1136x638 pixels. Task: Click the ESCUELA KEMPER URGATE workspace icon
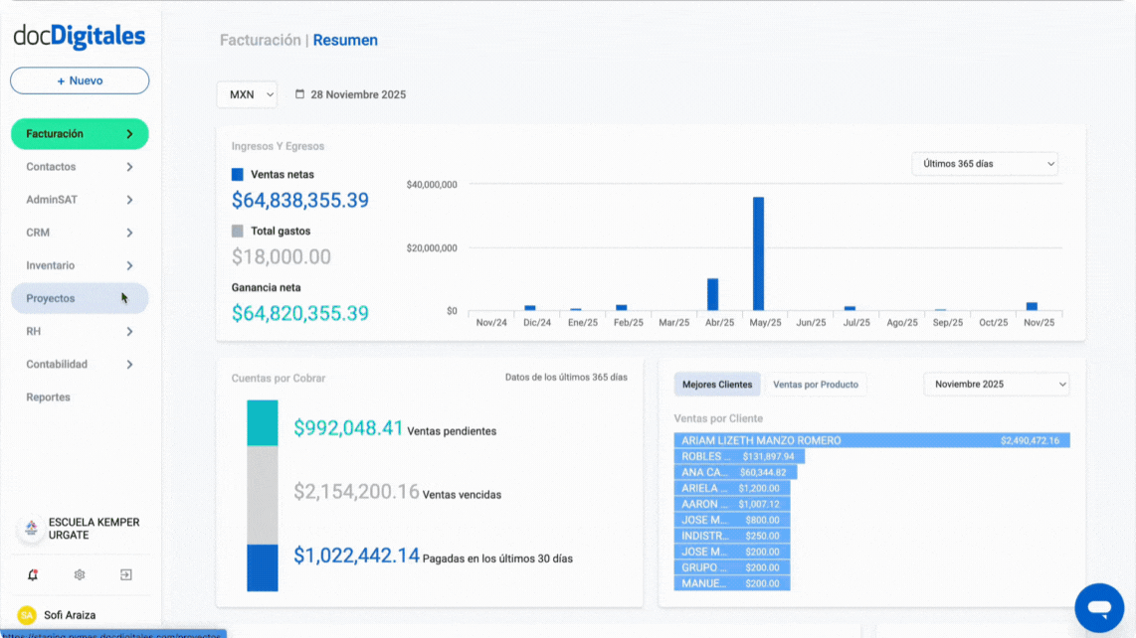[x=30, y=528]
